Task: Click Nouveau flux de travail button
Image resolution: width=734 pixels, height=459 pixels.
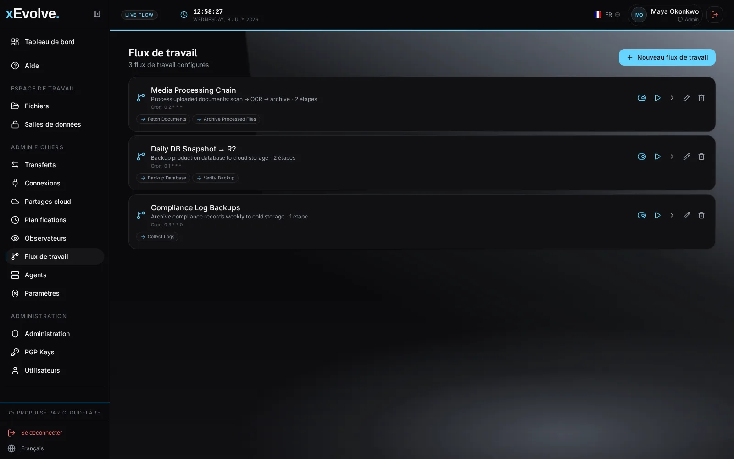Action: click(667, 57)
